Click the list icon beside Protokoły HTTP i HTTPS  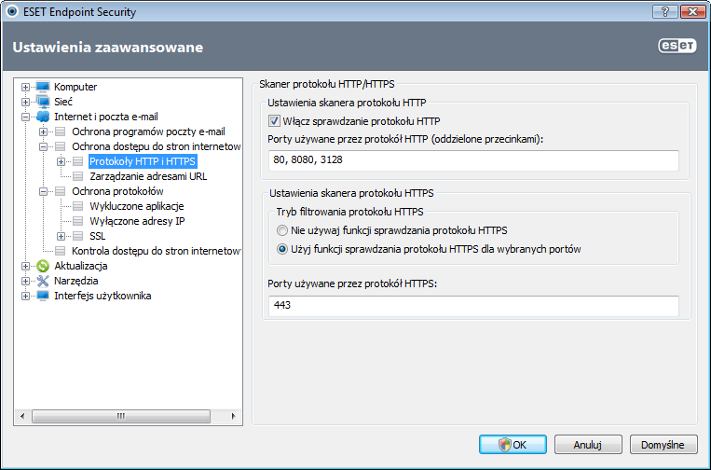point(78,161)
